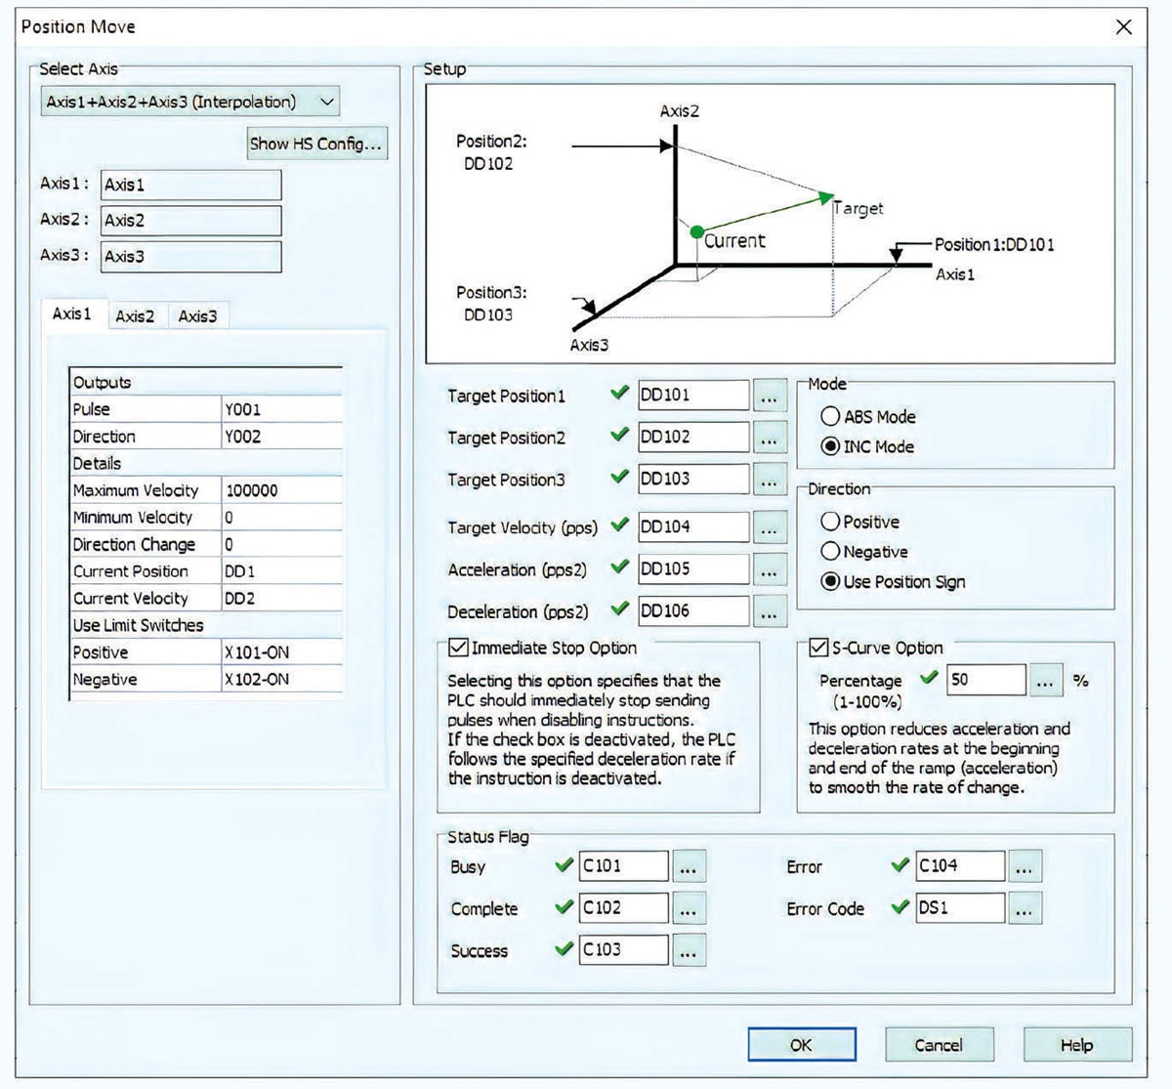1172x1089 pixels.
Task: Choose Positive direction
Action: point(829,522)
